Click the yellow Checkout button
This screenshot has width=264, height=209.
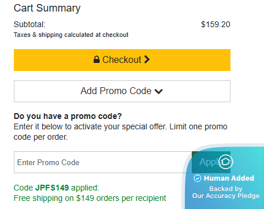pos(122,60)
